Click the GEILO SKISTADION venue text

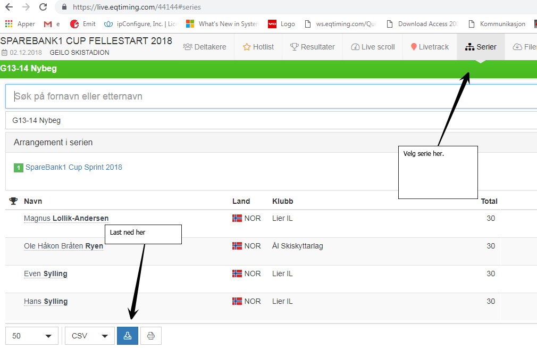(79, 53)
